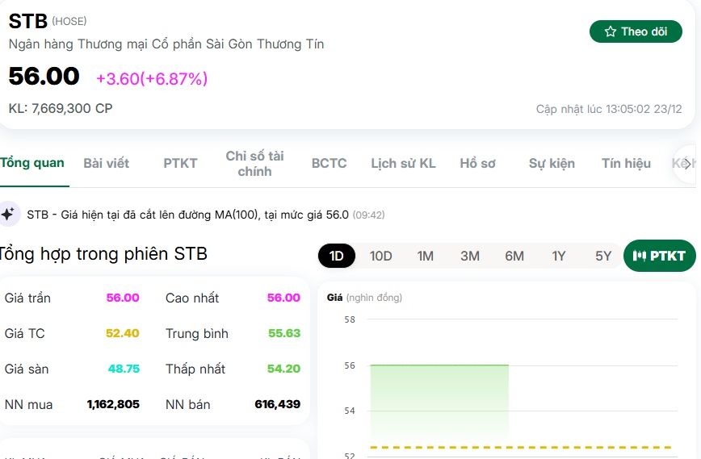
Task: Click the Theo dõi follow button
Action: (x=636, y=31)
